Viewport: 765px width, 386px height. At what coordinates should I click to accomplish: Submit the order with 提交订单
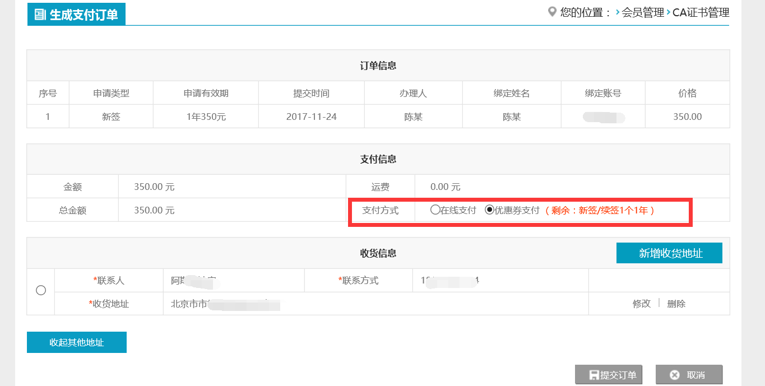pyautogui.click(x=609, y=375)
